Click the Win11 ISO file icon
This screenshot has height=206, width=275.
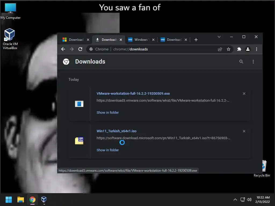pyautogui.click(x=79, y=141)
